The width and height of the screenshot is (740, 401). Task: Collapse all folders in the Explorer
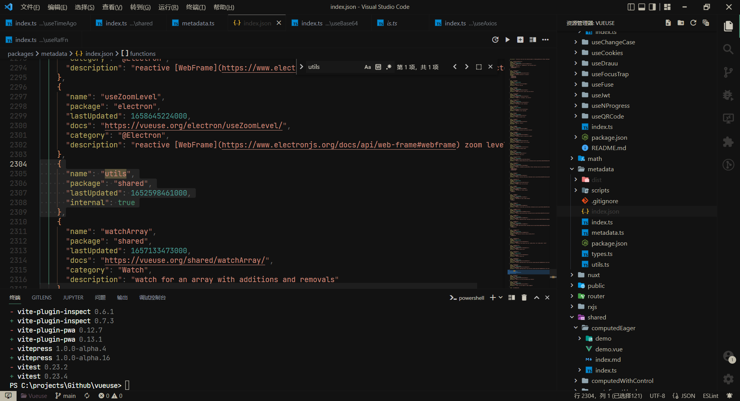[x=706, y=23]
